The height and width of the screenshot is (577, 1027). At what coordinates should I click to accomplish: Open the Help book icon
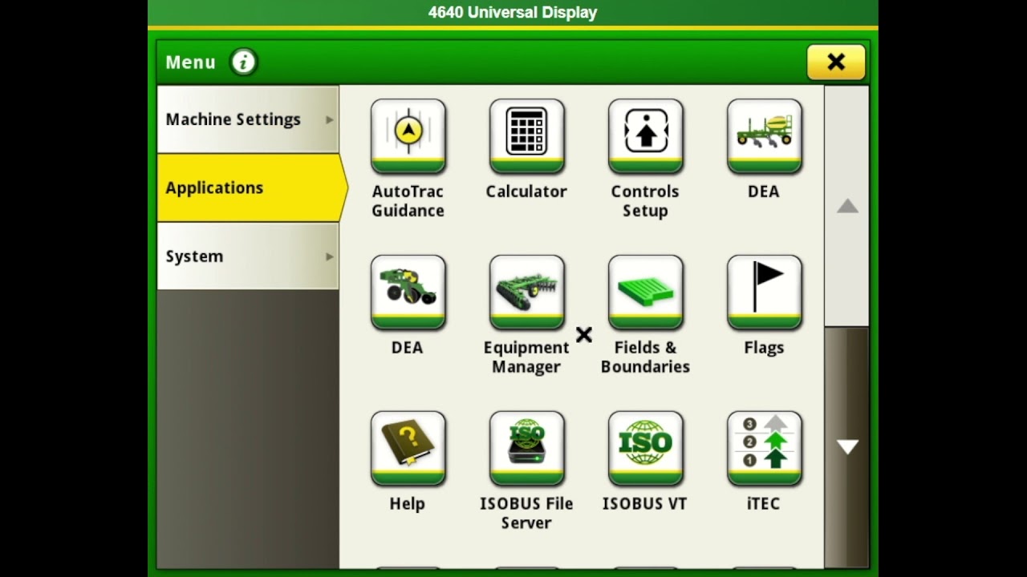click(x=408, y=448)
